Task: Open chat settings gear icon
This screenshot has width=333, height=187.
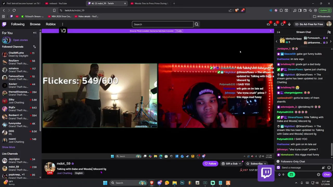Action: (318, 175)
